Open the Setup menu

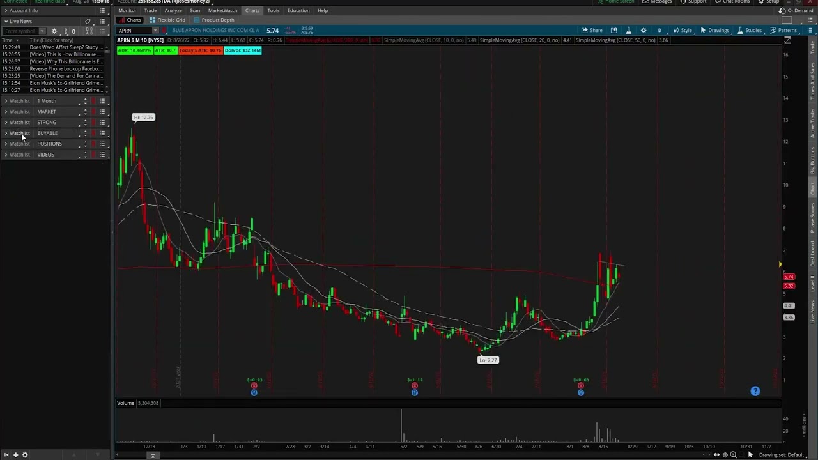[769, 2]
